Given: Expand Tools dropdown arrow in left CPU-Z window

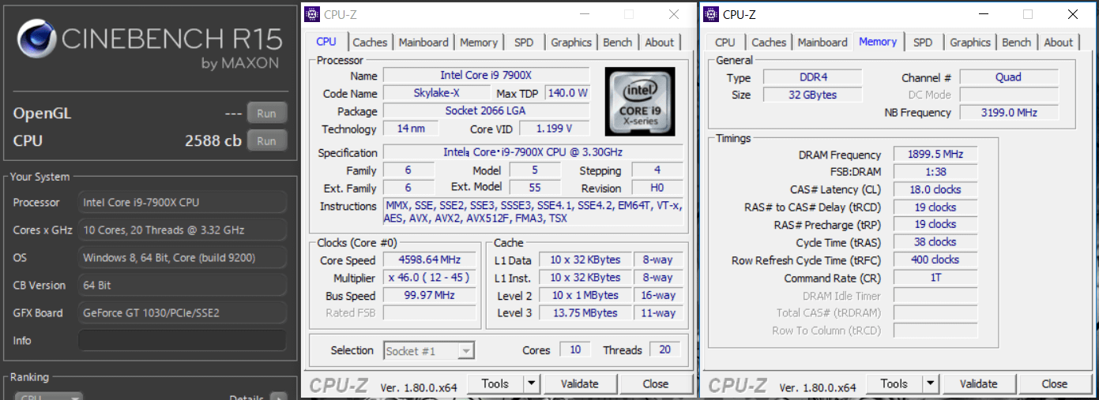Looking at the screenshot, I should coord(531,384).
